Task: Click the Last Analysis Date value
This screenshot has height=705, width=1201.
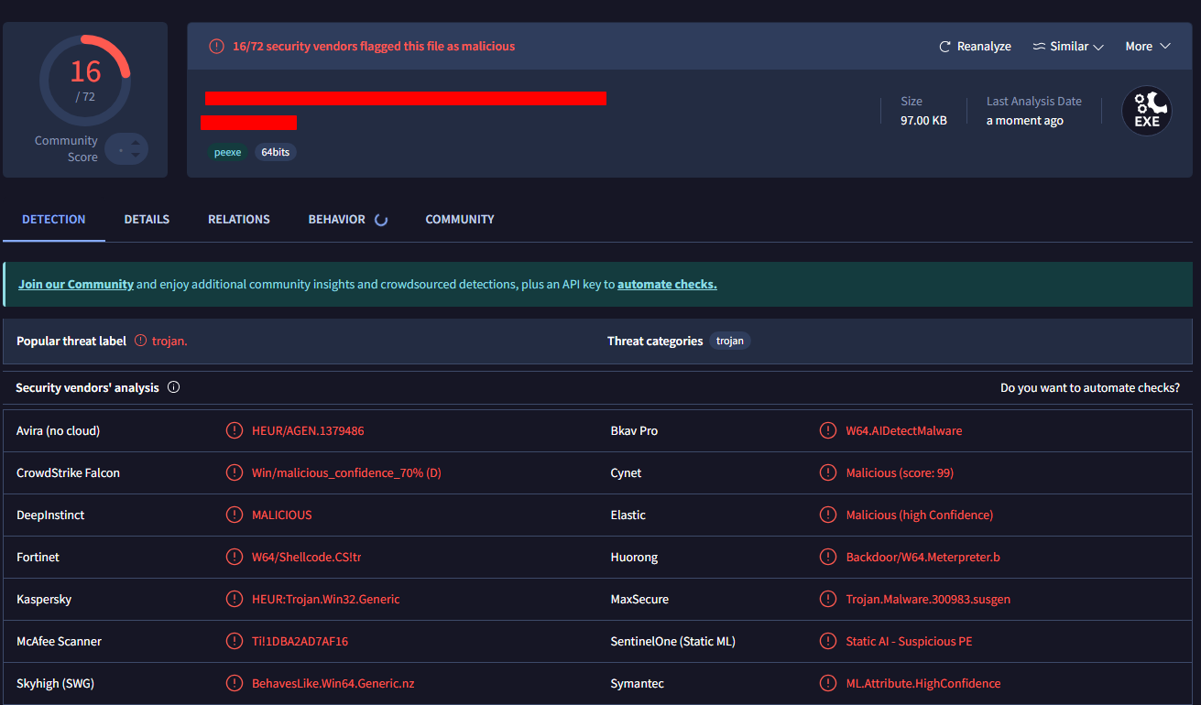Action: [x=1025, y=121]
